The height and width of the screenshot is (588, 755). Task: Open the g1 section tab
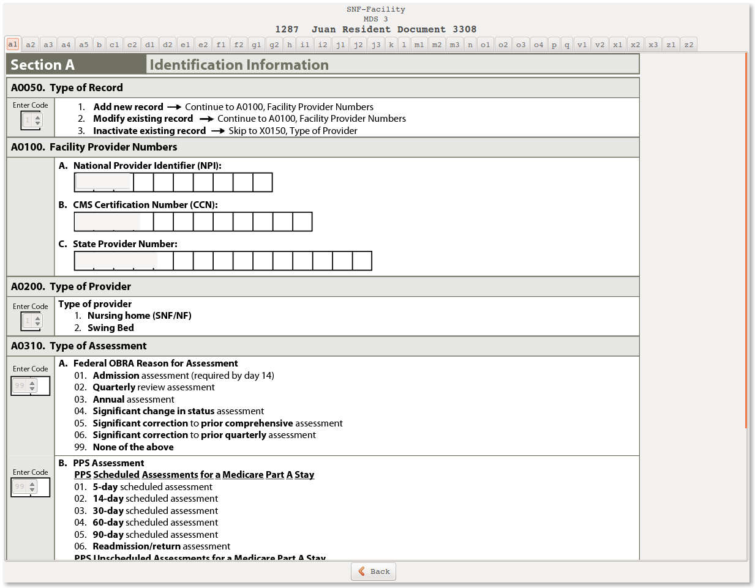tap(257, 45)
